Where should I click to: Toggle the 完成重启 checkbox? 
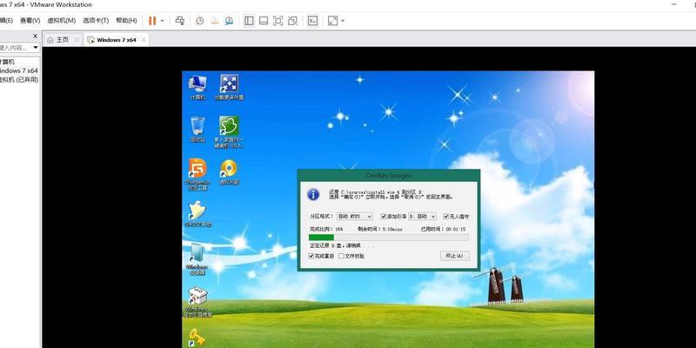311,256
